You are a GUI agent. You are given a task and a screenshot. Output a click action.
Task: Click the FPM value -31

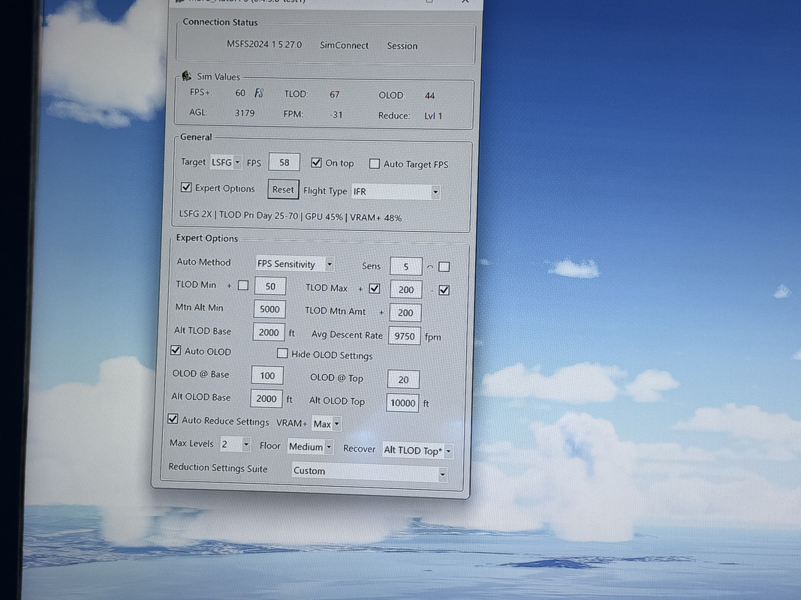tap(336, 114)
